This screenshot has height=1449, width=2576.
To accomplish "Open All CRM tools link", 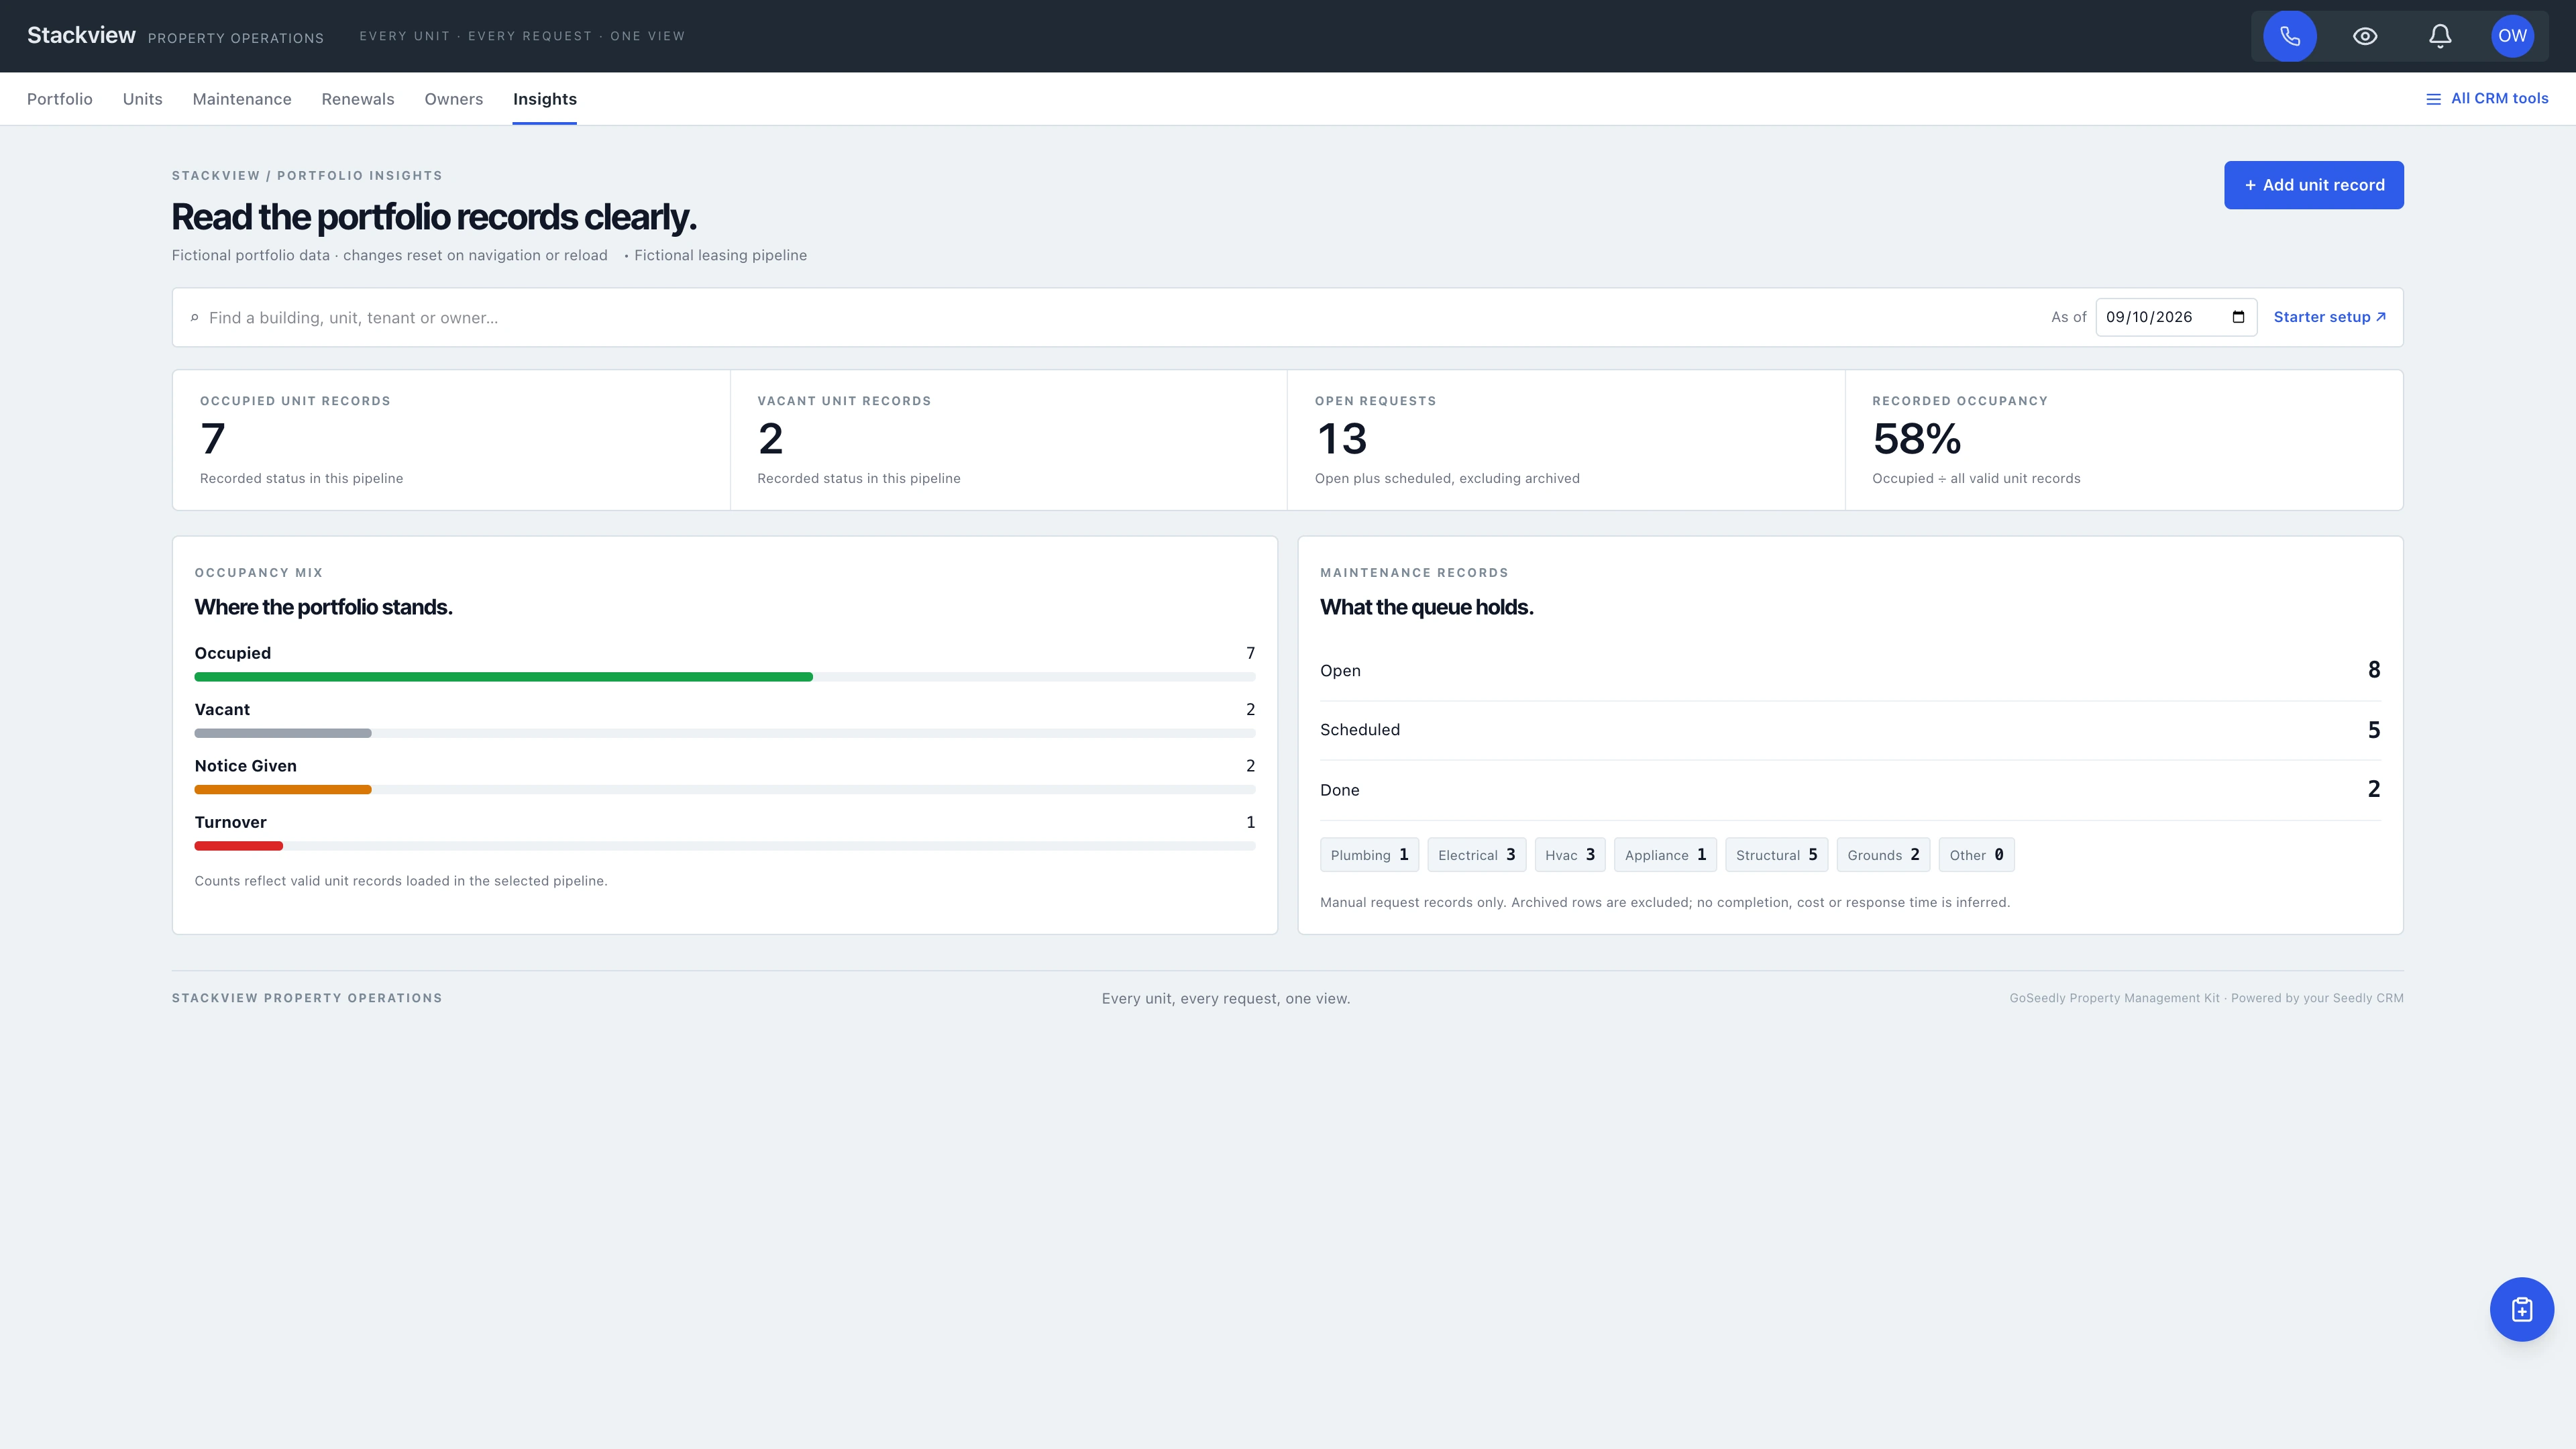I will [2486, 99].
